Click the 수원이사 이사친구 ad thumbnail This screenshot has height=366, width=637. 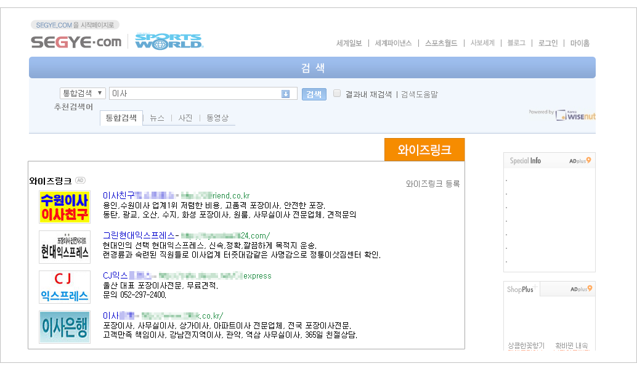65,207
